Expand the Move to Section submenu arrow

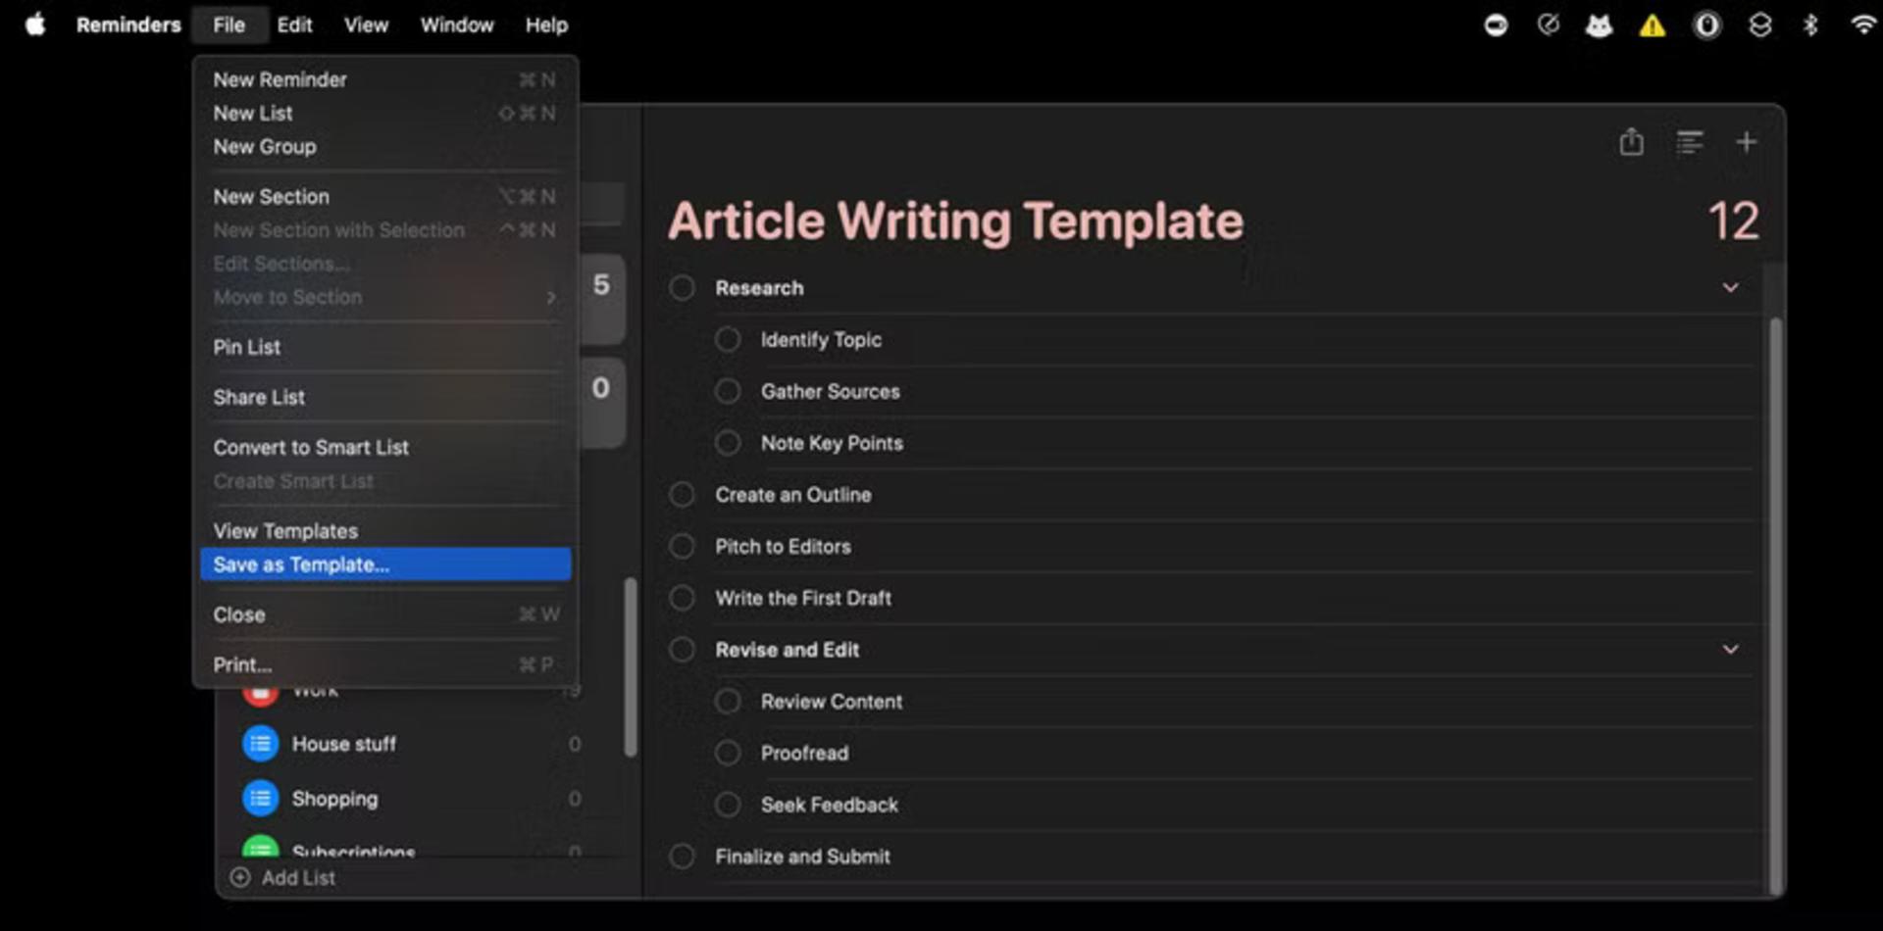pyautogui.click(x=551, y=297)
